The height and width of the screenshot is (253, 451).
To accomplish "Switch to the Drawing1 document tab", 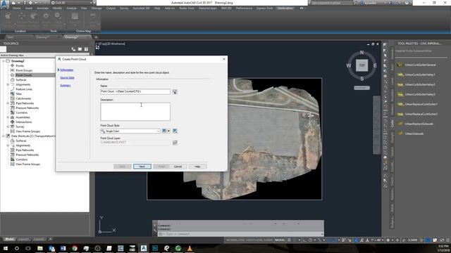I will click(42, 37).
